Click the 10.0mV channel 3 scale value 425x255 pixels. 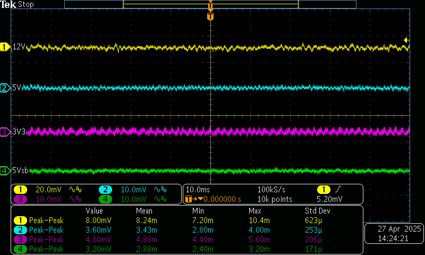click(x=48, y=199)
